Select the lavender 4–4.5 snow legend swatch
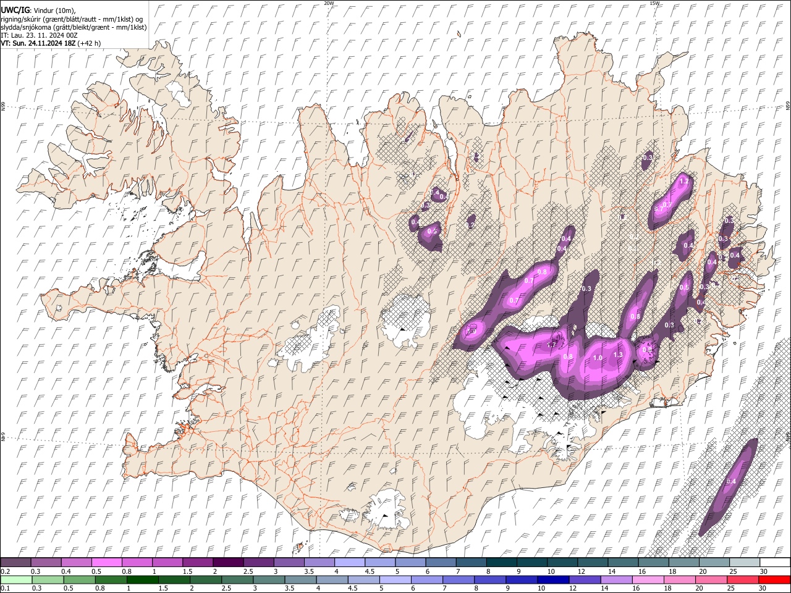 349,562
